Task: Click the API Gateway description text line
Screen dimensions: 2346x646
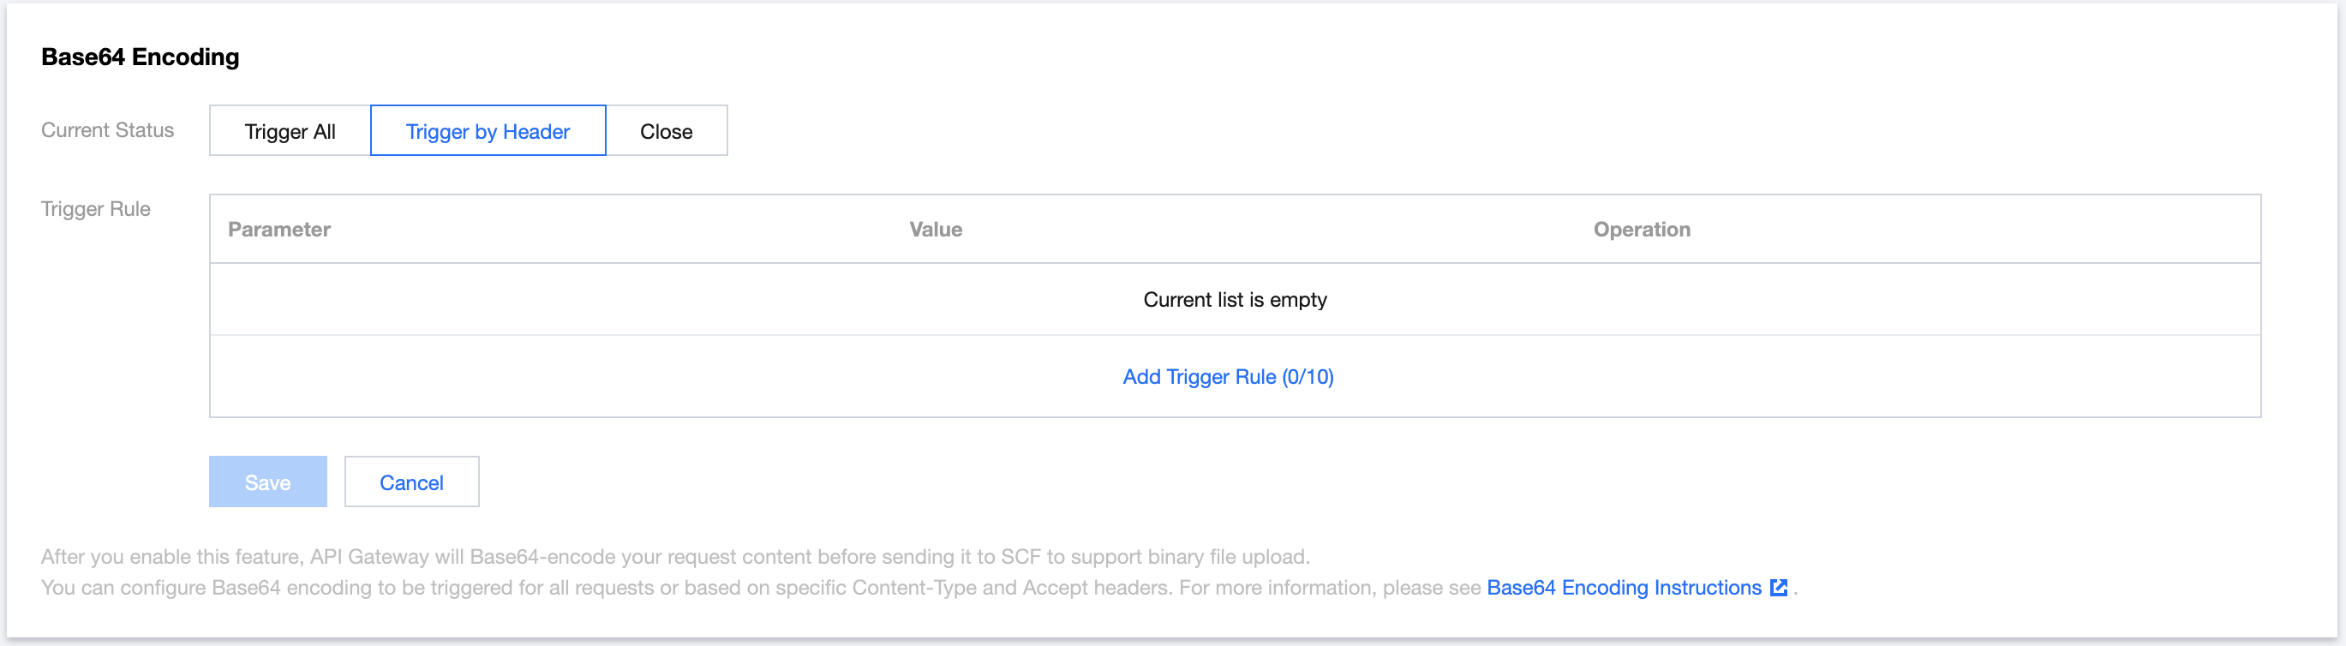Action: 675,557
